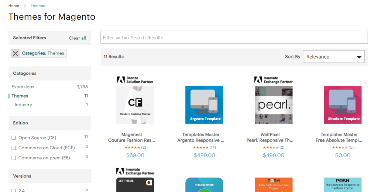This screenshot has width=378, height=192.
Task: Click the Jet Theme product icon
Action: tap(135, 185)
